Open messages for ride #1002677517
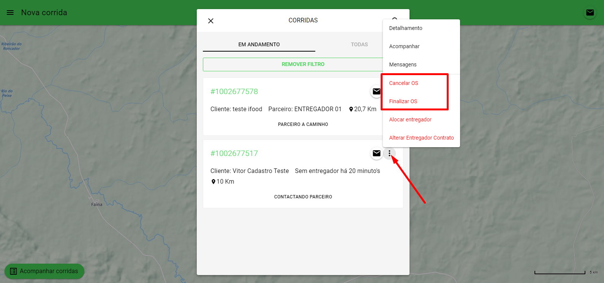The width and height of the screenshot is (604, 283). 376,153
